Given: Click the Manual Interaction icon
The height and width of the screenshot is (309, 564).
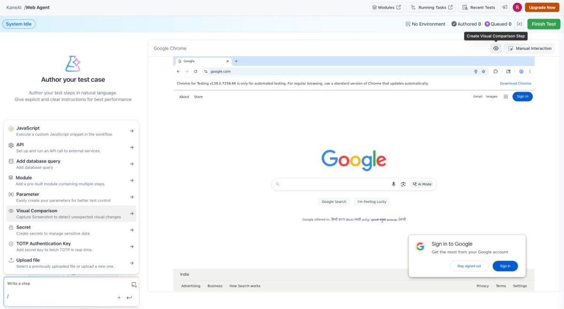Looking at the screenshot, I should [511, 48].
